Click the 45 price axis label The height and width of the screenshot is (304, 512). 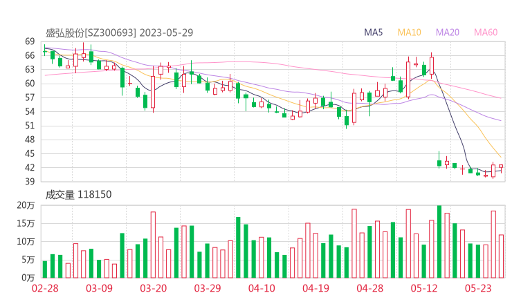[x=30, y=153]
